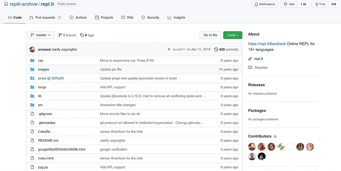Open the 'Update pic file' commit message
The image size is (341, 171).
(111, 69)
